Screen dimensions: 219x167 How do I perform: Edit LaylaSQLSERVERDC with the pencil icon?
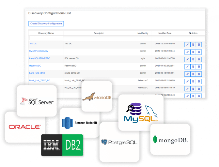point(187,59)
